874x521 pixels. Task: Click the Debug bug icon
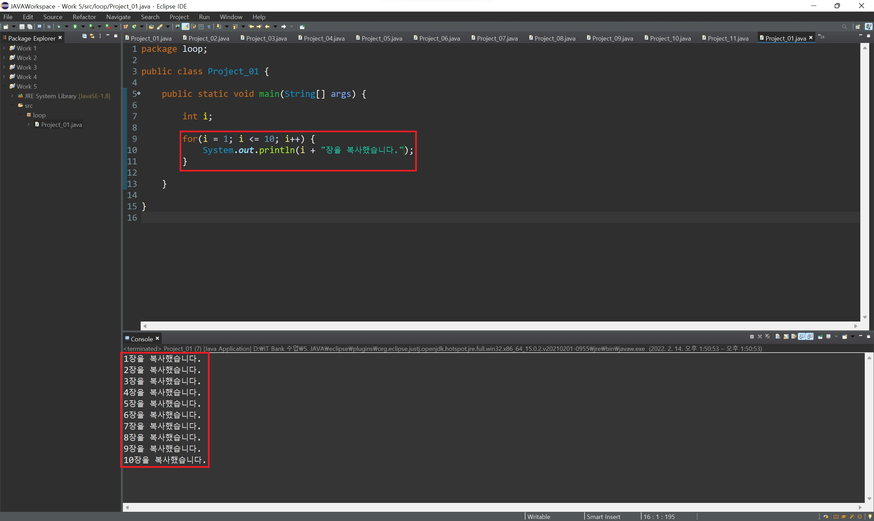click(59, 27)
